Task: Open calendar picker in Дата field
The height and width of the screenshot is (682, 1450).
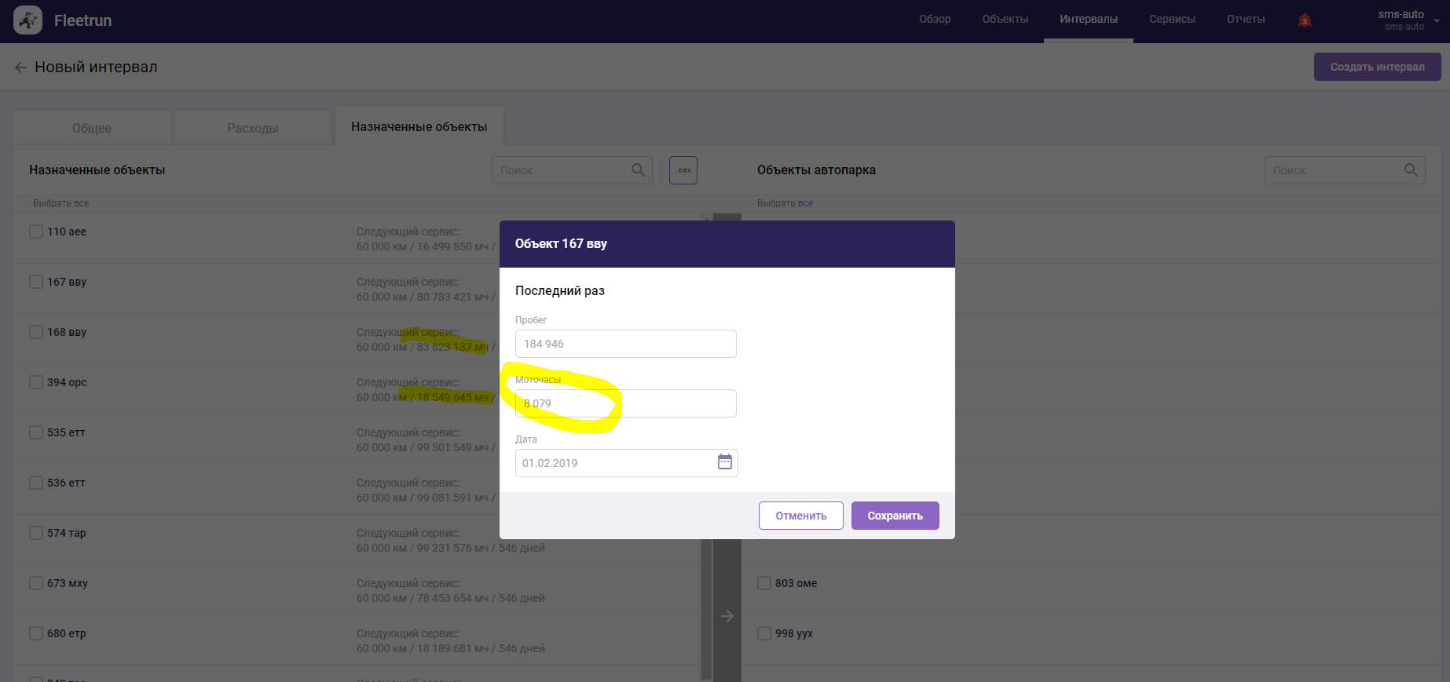Action: (724, 462)
